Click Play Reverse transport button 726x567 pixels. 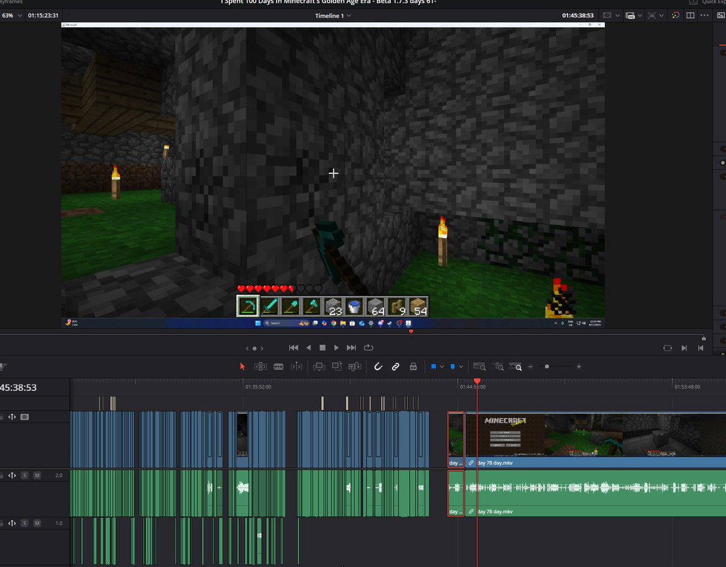click(x=309, y=348)
